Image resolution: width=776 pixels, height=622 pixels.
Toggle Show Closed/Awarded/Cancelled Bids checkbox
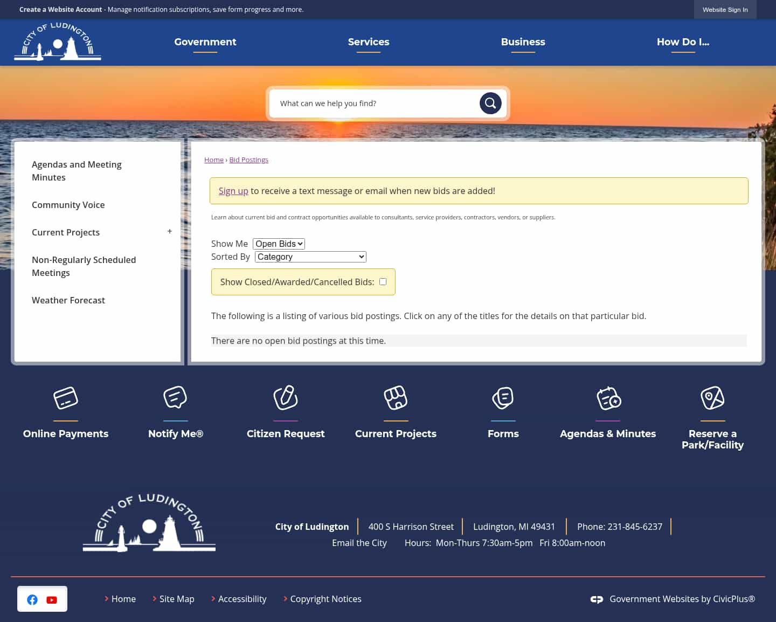(x=383, y=281)
